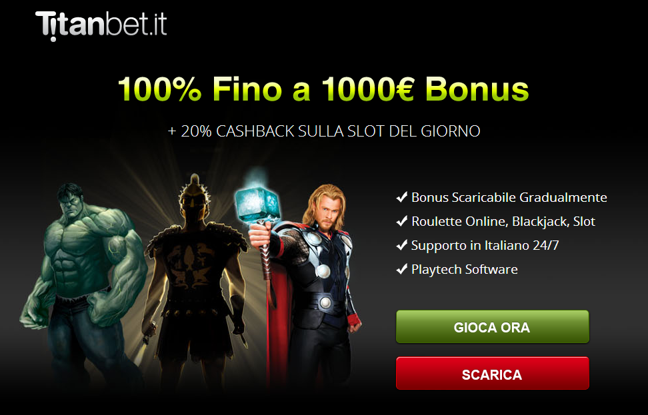
Task: Select the Supporto in Italiano 24/7 text
Action: tap(485, 245)
